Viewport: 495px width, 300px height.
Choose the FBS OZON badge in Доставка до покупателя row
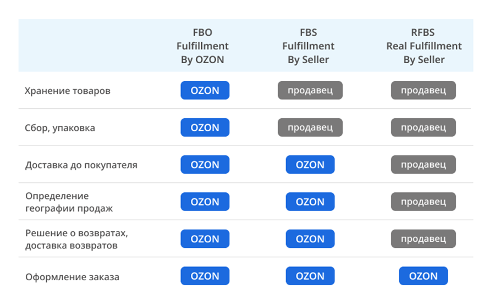click(310, 164)
